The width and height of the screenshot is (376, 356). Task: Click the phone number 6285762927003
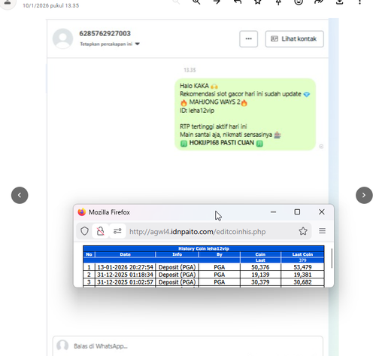[x=105, y=33]
